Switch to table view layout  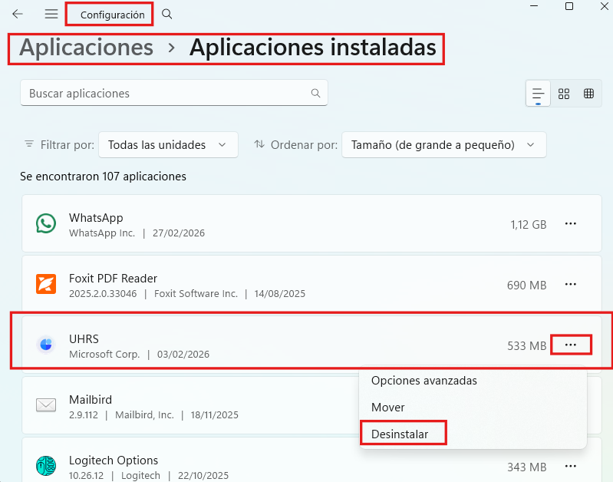pos(588,94)
